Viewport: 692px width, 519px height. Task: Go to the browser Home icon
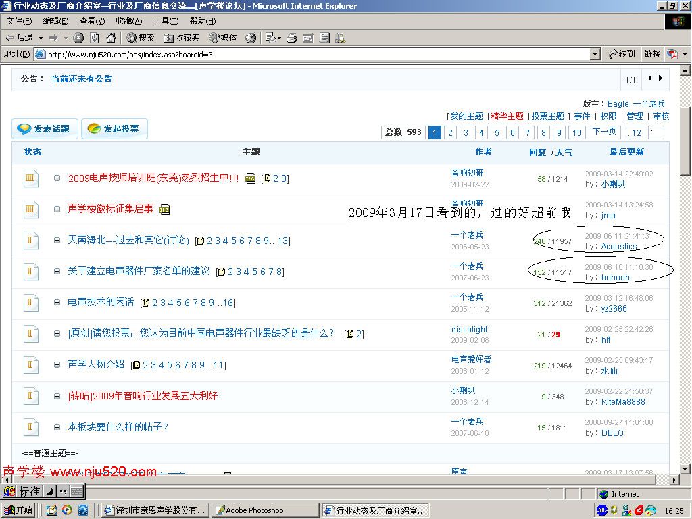[111, 38]
